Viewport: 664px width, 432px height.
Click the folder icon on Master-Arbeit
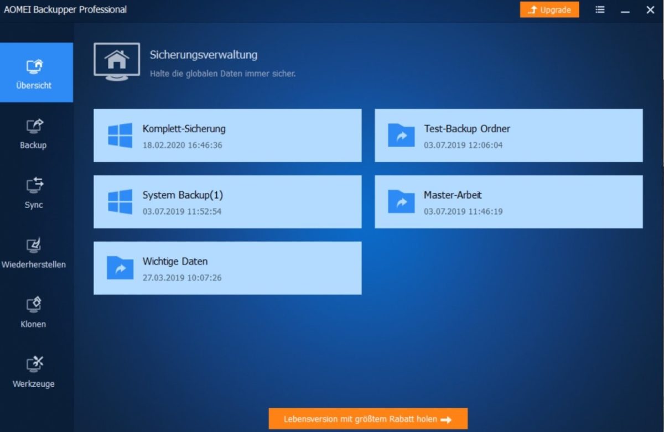pyautogui.click(x=401, y=201)
